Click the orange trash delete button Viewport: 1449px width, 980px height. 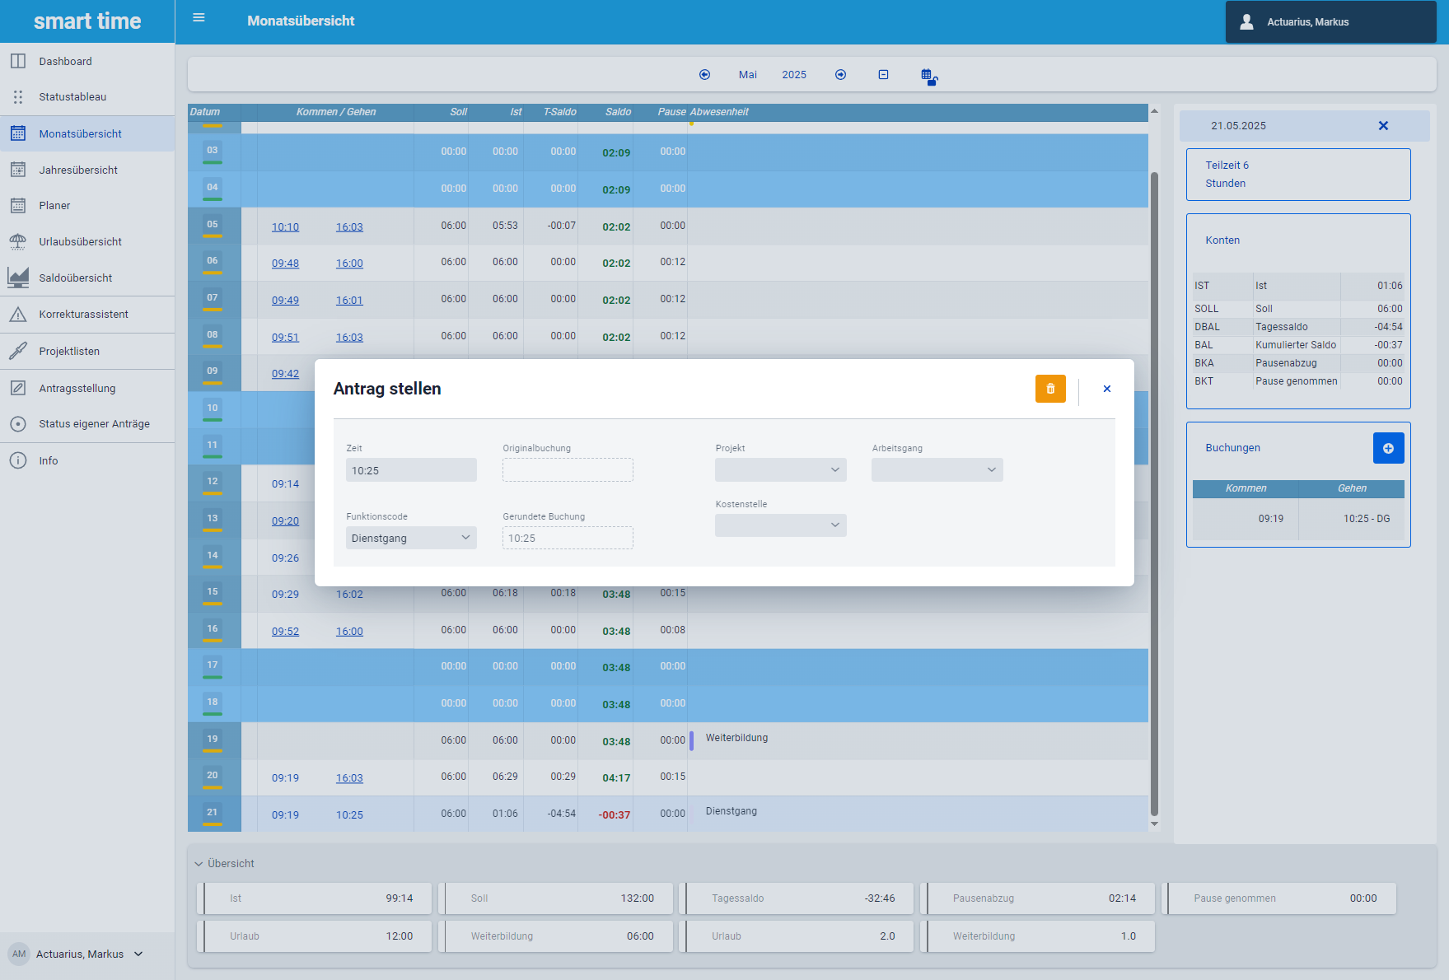[1050, 389]
